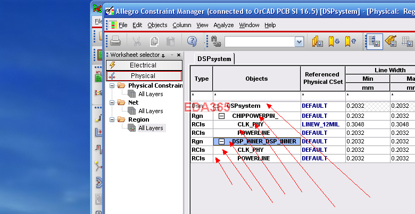Screen dimensions: 415x214
Task: Collapse the Net tree node
Action: (x=112, y=102)
